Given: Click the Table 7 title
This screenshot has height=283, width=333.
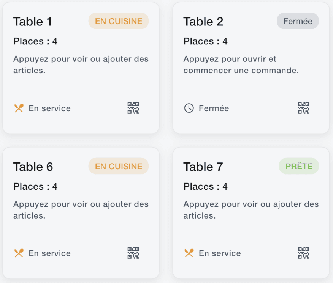Looking at the screenshot, I should point(203,166).
